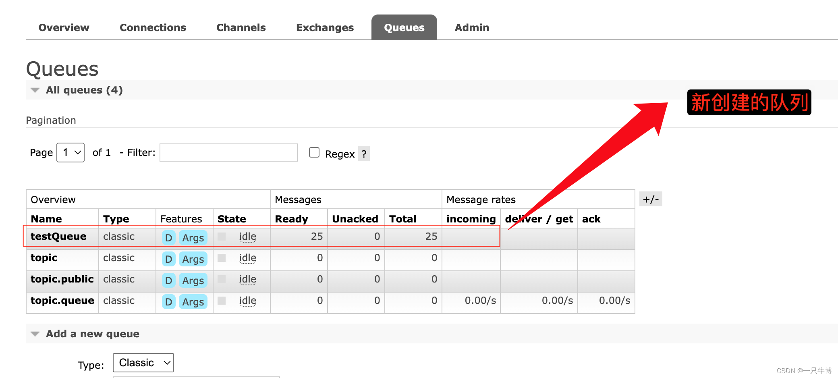The height and width of the screenshot is (378, 838).
Task: Sort by the State column header
Action: (232, 219)
